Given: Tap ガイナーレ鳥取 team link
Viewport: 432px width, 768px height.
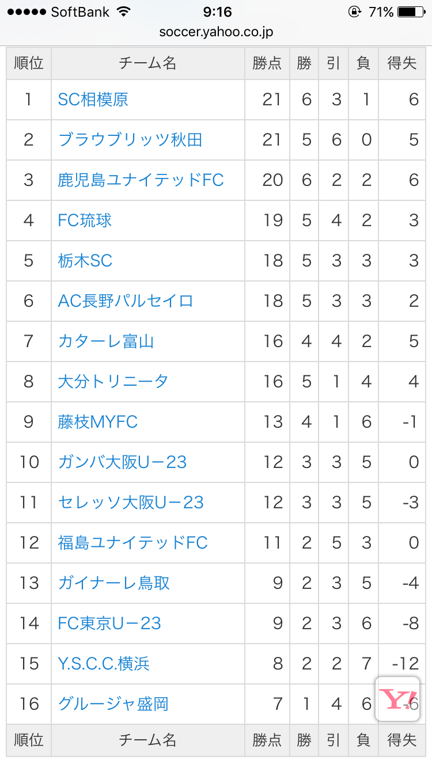Looking at the screenshot, I should (114, 583).
